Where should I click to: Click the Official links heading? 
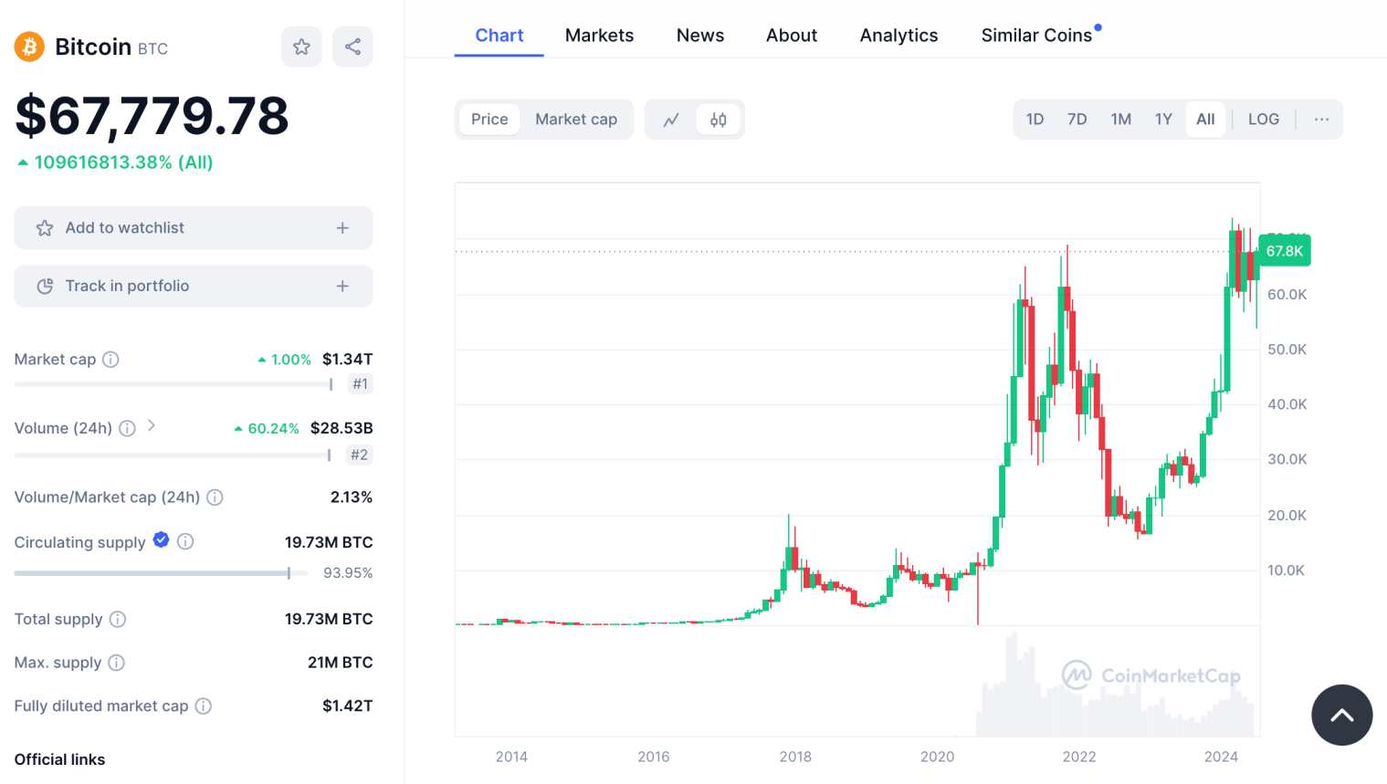pos(59,759)
